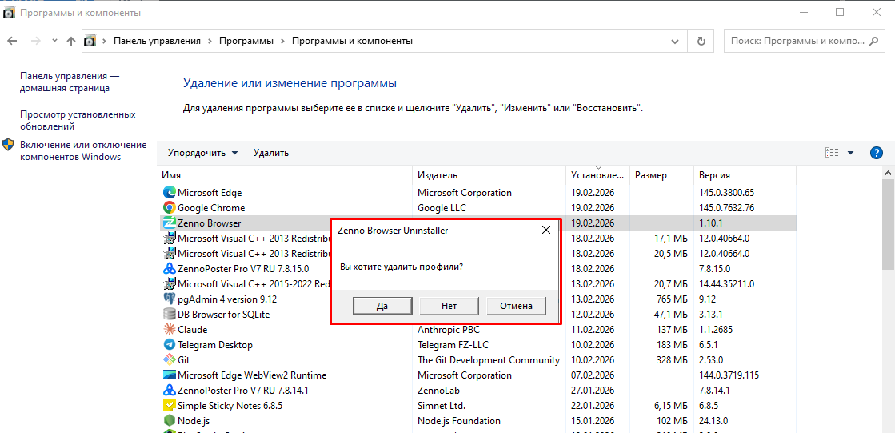Click version 144.0.3719.115 cell
This screenshot has height=433, width=895.
729,375
